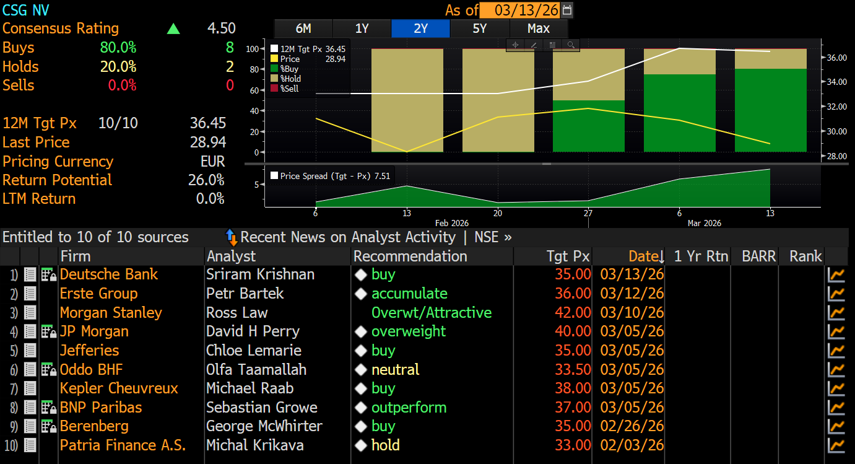This screenshot has height=464, width=855.
Task: Open the chart icon for Morgan Stanley row
Action: 836,313
